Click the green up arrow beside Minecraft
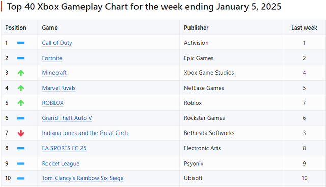 21,73
